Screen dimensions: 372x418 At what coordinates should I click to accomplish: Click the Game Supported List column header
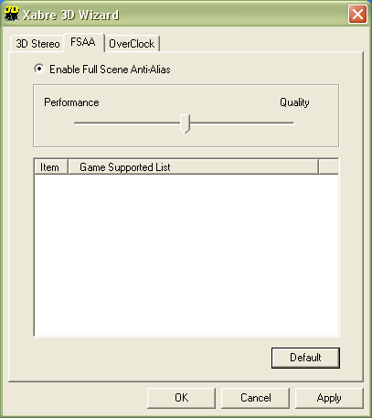tap(194, 167)
